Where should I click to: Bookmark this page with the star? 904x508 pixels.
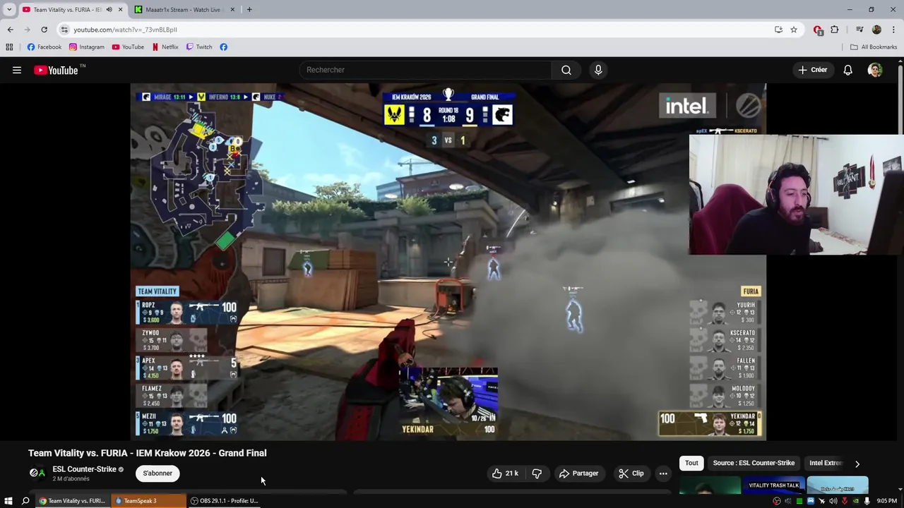pos(794,30)
